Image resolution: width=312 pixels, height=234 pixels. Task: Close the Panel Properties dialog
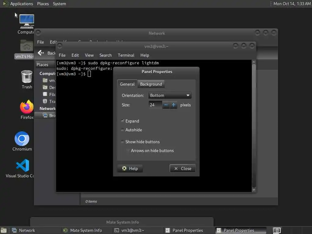click(183, 168)
